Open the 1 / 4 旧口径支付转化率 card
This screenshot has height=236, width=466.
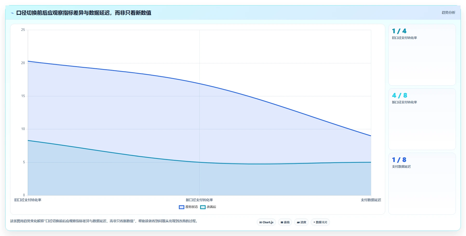tap(422, 55)
